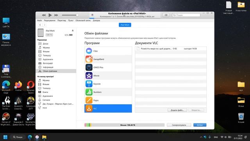250x141 pixels.
Task: Click the Додати файл button
Action: pyautogui.click(x=177, y=110)
